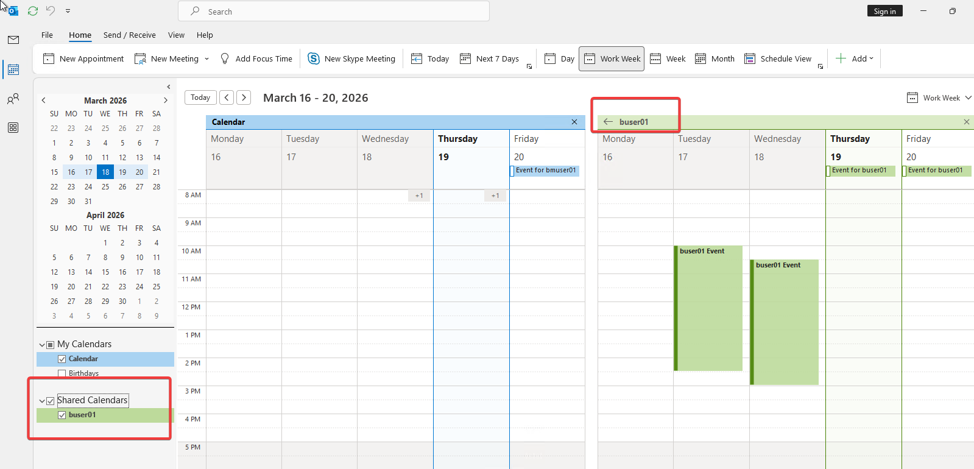This screenshot has width=974, height=469.
Task: Click the Send/Receive sync icon
Action: tap(33, 11)
